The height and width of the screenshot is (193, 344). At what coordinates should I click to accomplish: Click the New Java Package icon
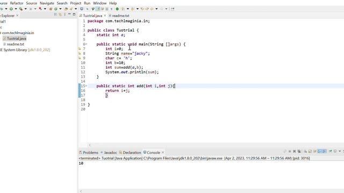pos(51,9)
